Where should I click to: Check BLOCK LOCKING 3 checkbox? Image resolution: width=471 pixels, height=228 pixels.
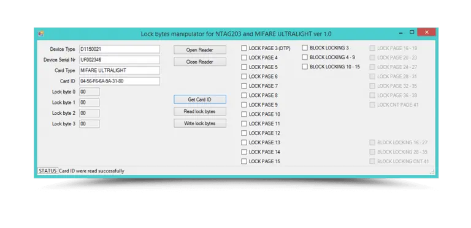tap(305, 48)
